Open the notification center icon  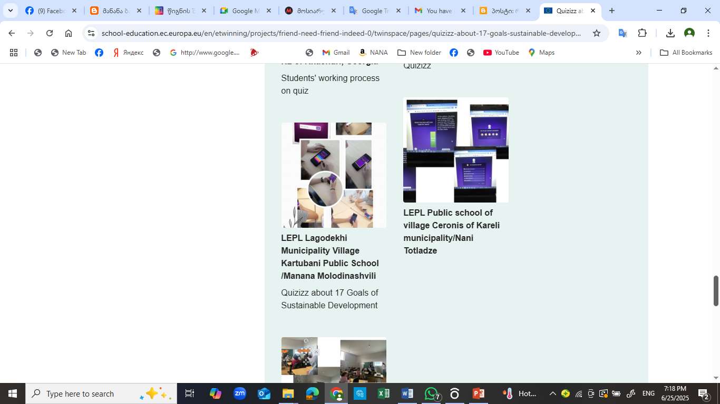click(x=704, y=393)
